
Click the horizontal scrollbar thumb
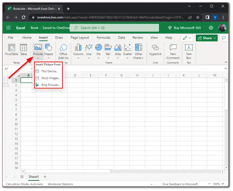pyautogui.click(x=68, y=171)
